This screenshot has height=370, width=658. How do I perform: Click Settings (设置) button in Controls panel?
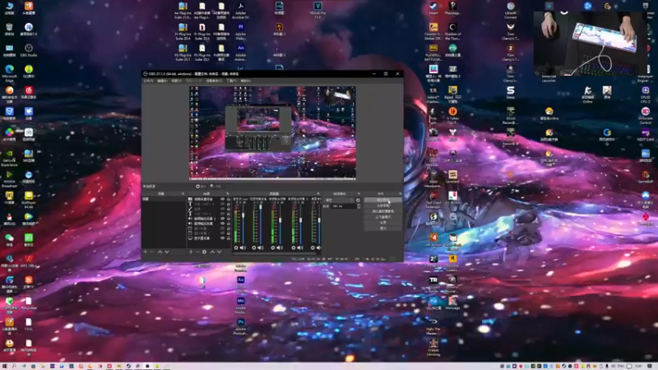point(383,223)
